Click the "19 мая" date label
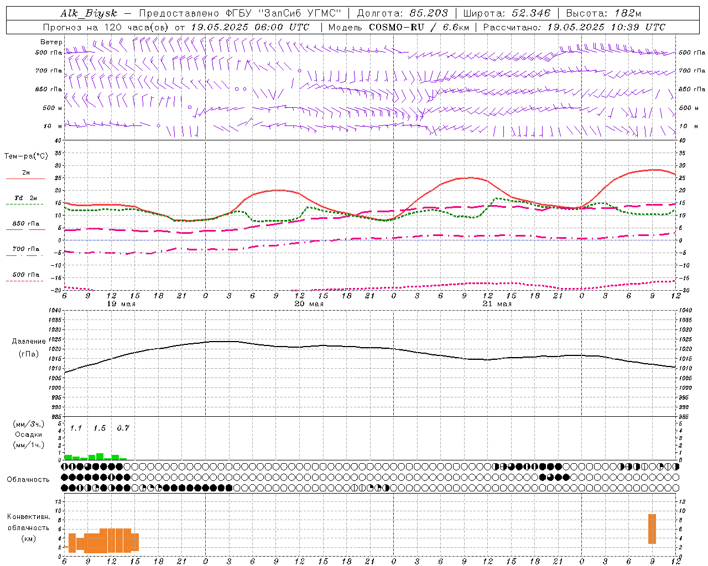The width and height of the screenshot is (708, 566). pos(121,304)
